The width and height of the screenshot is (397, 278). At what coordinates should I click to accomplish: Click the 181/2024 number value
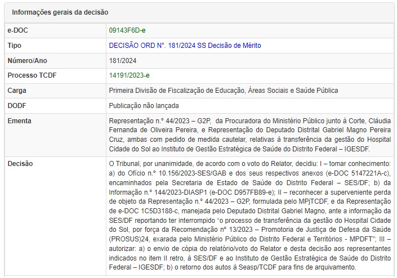tap(123, 60)
